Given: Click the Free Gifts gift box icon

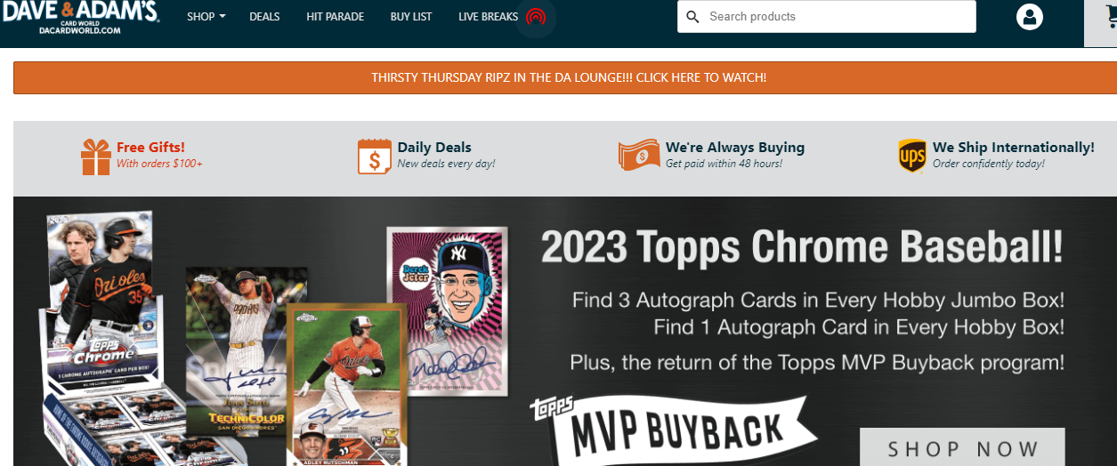Looking at the screenshot, I should pyautogui.click(x=96, y=157).
